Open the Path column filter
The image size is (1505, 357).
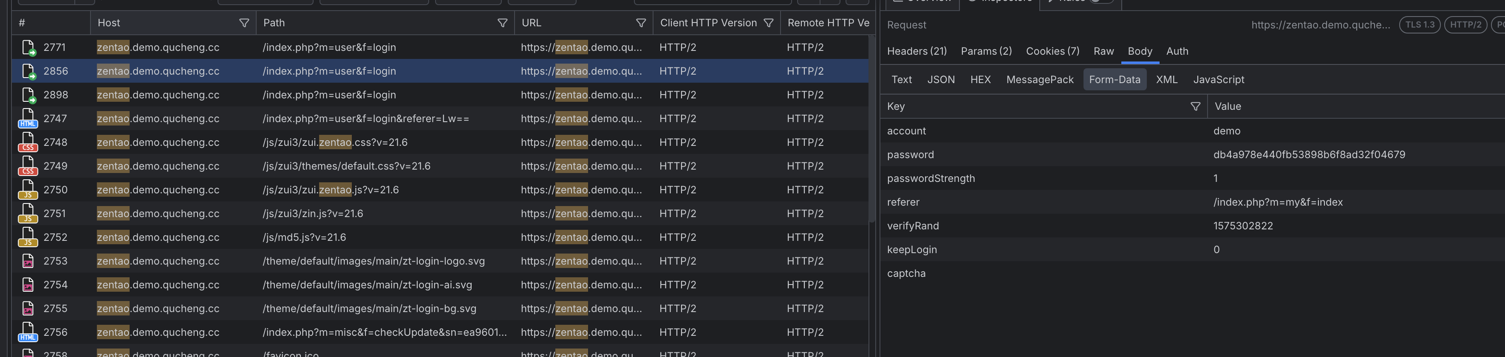click(x=502, y=23)
